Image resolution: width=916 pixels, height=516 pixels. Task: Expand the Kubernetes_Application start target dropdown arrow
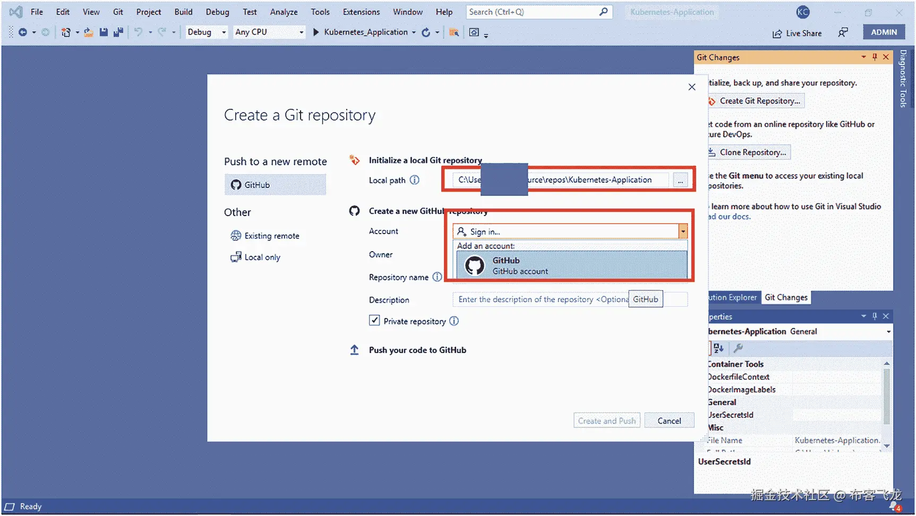click(414, 32)
